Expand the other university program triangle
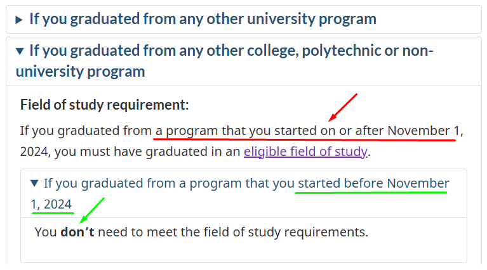 tap(19, 20)
